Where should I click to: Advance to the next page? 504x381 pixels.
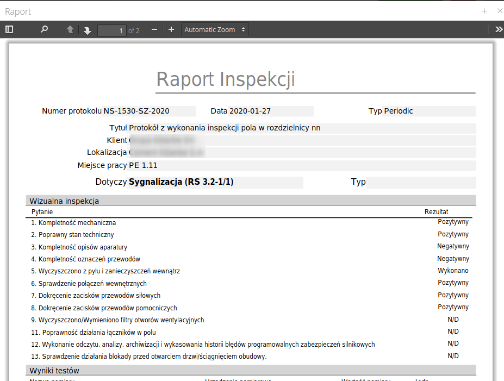(87, 29)
